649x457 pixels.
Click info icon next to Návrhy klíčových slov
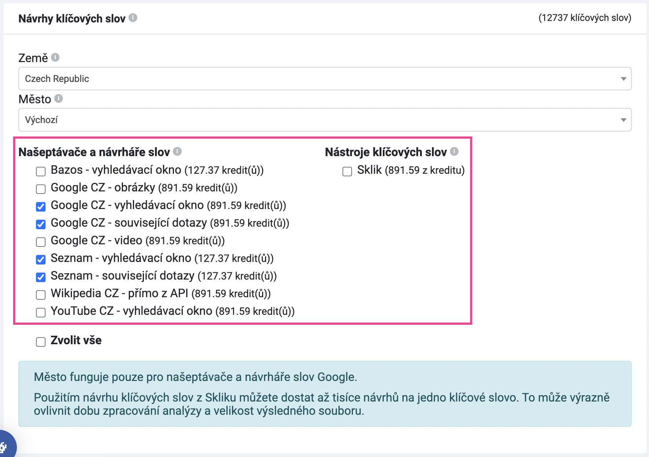(x=133, y=18)
